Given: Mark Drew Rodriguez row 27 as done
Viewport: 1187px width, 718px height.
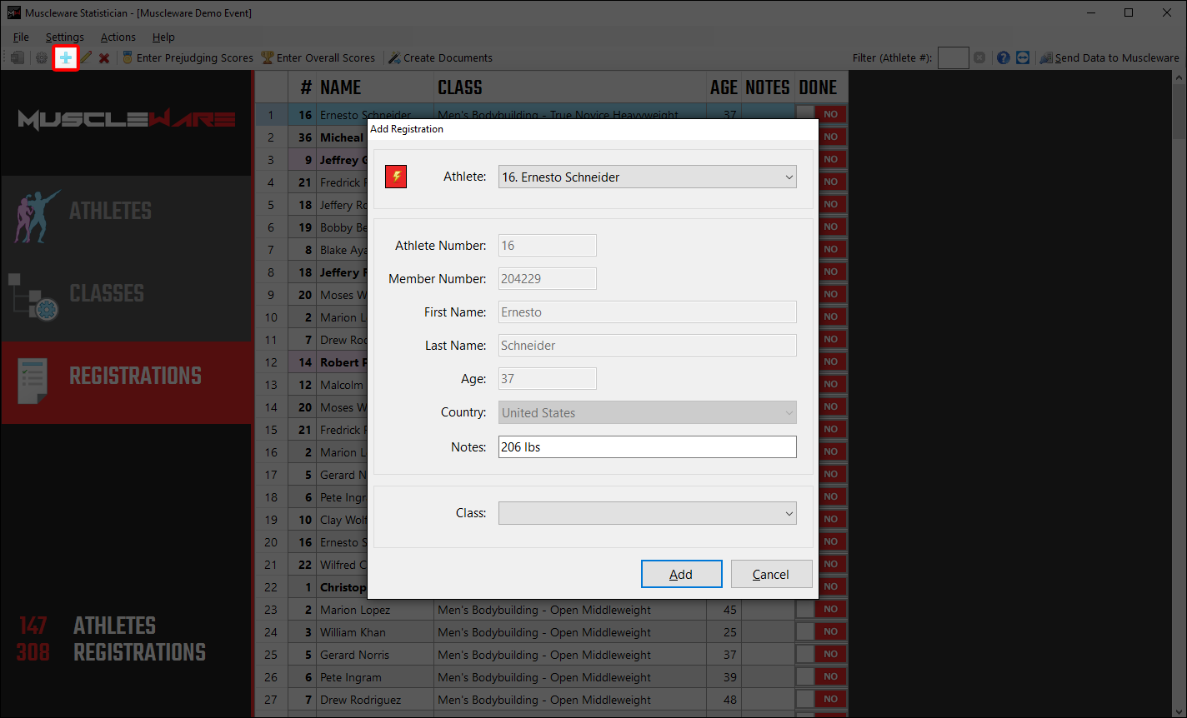Looking at the screenshot, I should click(805, 700).
